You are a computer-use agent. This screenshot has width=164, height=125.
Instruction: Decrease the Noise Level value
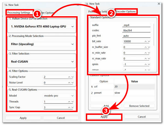coord(72,83)
